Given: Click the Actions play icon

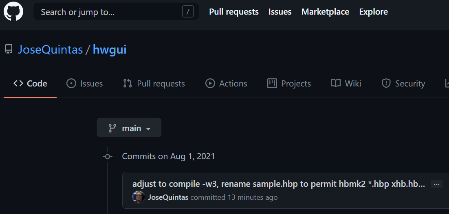Looking at the screenshot, I should [x=210, y=84].
